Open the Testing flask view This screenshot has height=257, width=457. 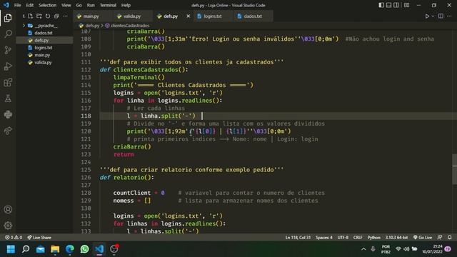[x=8, y=99]
